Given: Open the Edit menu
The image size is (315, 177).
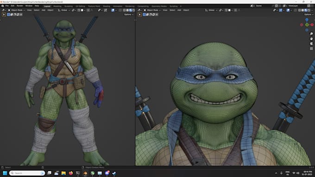Looking at the screenshot, I should tap(13, 6).
